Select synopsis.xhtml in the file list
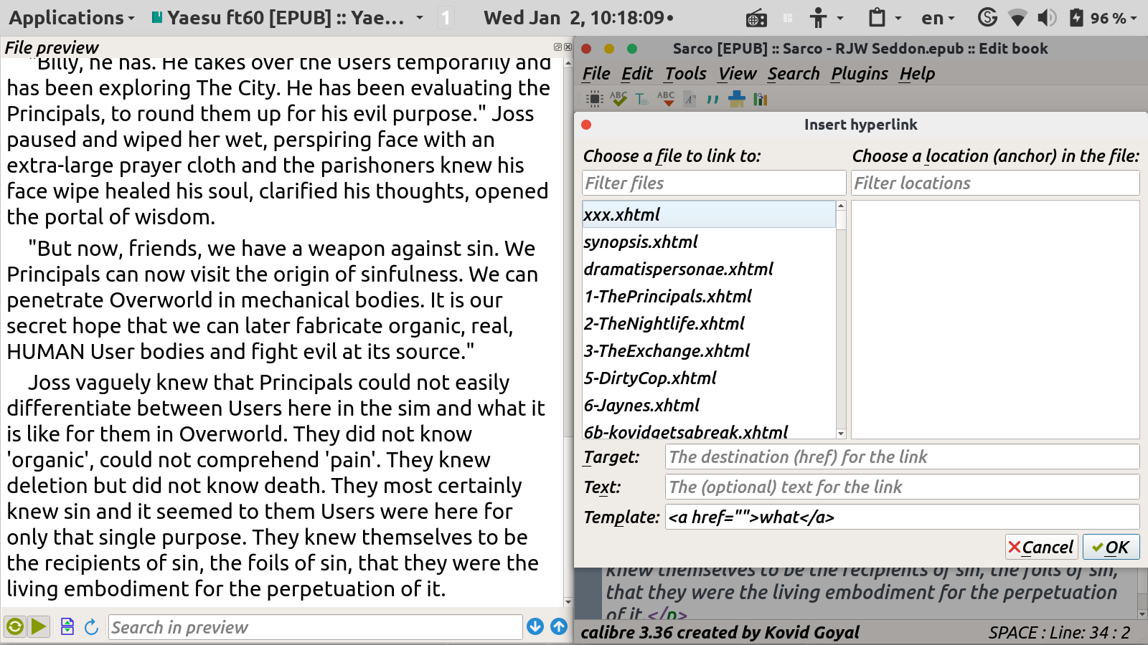 [709, 242]
